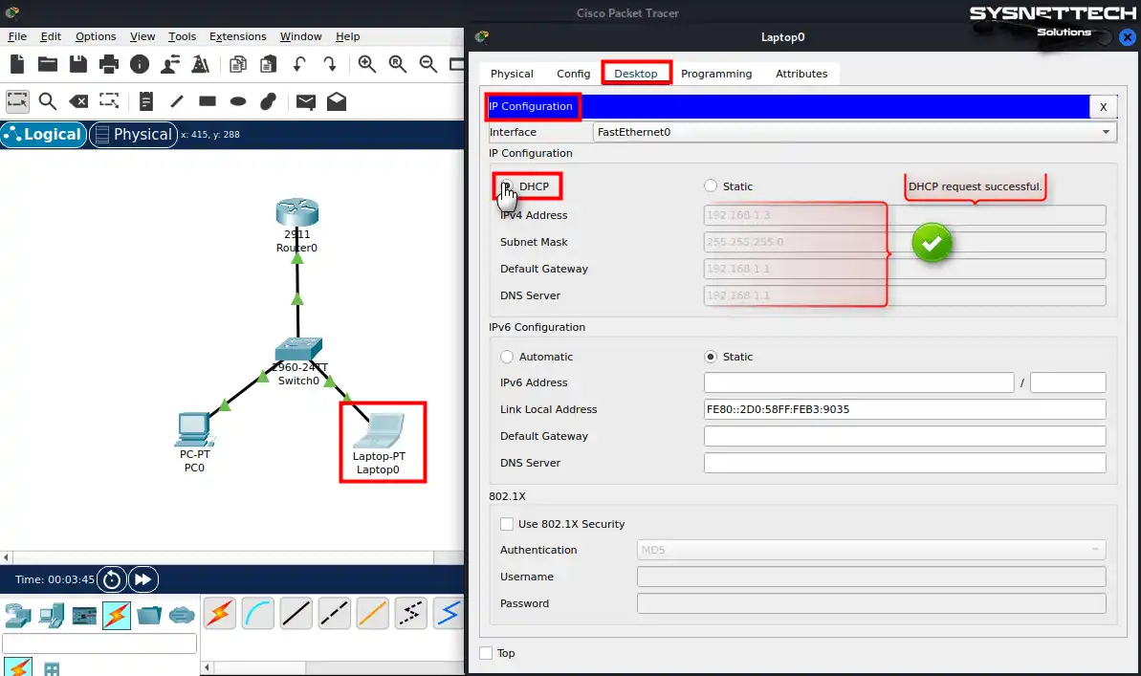Screen dimensions: 1141x676
Task: Click the Undo arrow icon
Action: point(299,64)
